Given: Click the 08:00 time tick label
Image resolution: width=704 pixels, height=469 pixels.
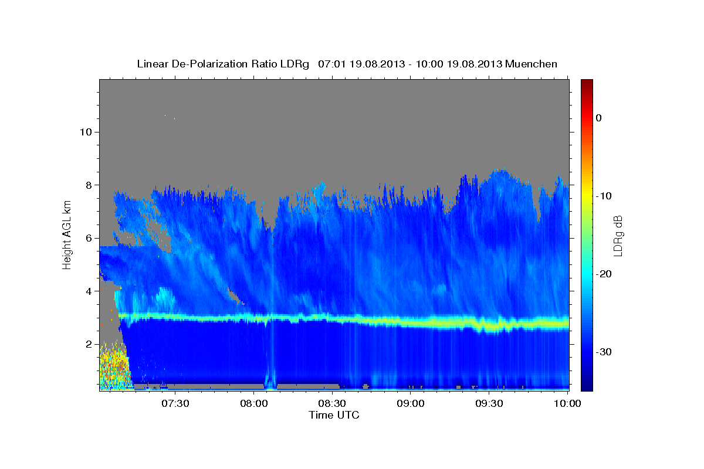Looking at the screenshot, I should tap(254, 403).
